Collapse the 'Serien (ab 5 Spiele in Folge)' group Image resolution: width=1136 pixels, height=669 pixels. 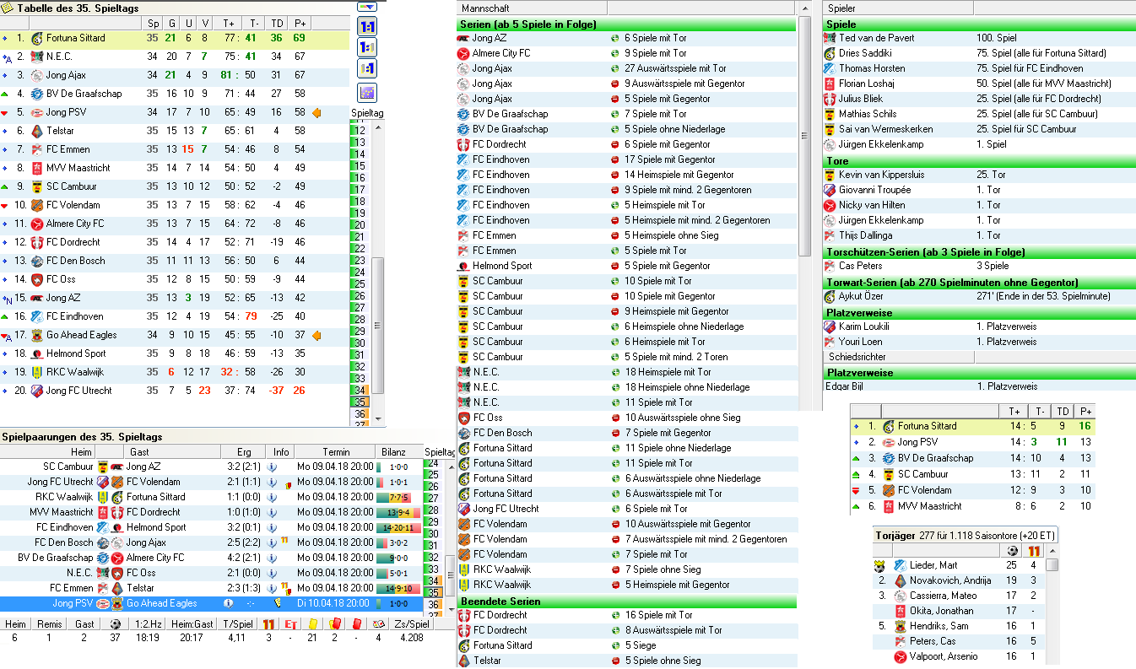point(625,24)
